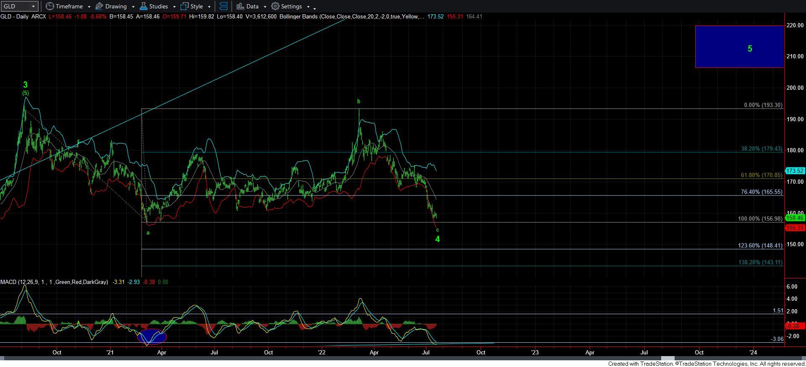The image size is (806, 367).
Task: Expand the Studies dropdown arrow
Action: pyautogui.click(x=174, y=7)
